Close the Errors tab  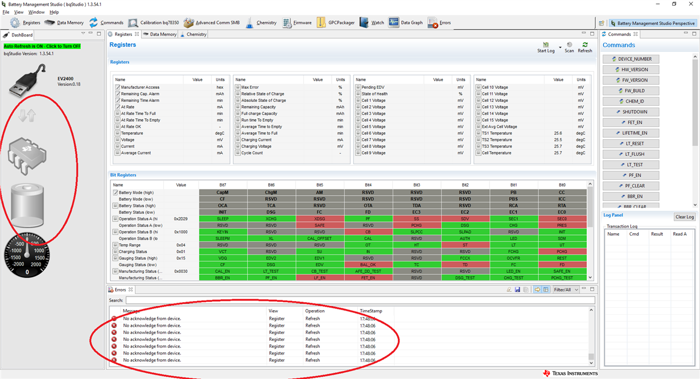click(131, 290)
